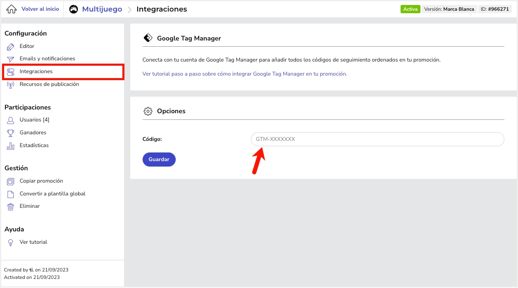Click the Recursos de publicación antenna icon

pos(11,85)
